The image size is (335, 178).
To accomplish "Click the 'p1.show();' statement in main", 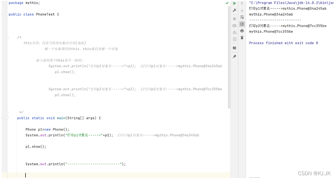I will click(36, 147).
